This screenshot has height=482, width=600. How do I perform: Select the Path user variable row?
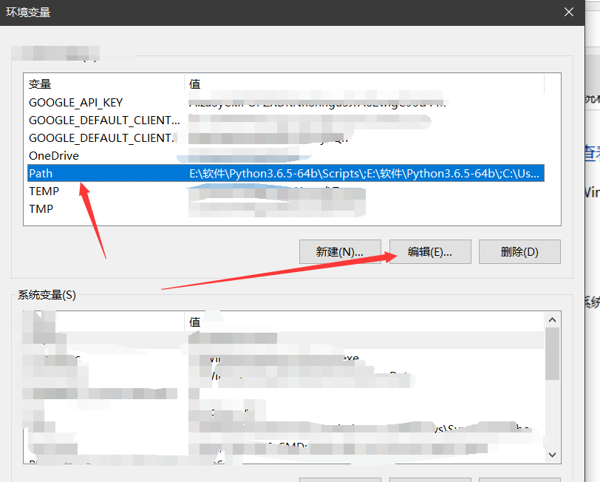click(x=286, y=174)
